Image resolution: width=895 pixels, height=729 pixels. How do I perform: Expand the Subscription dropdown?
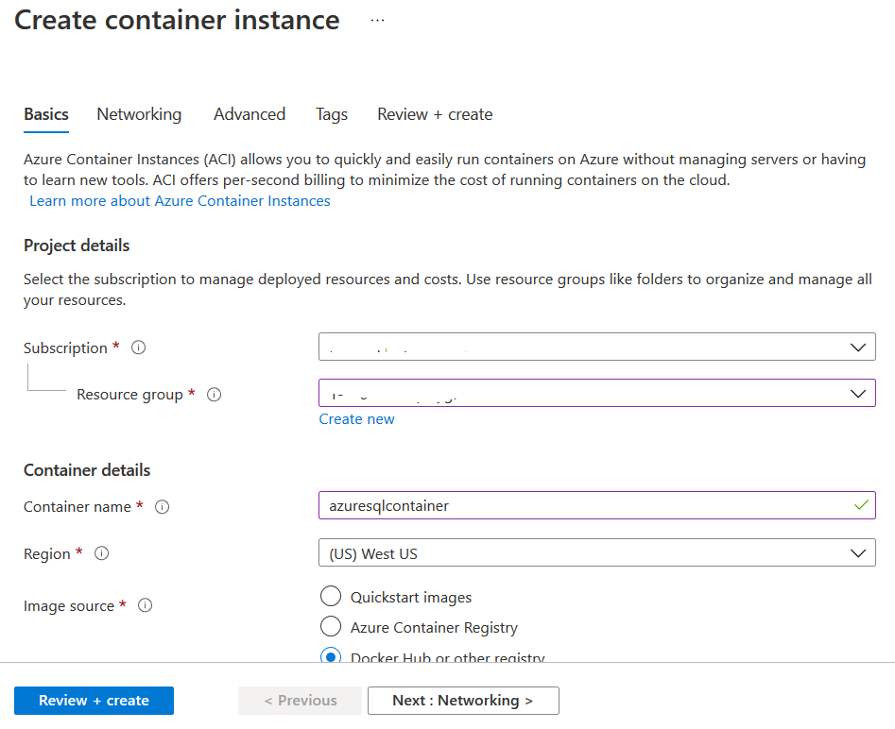click(596, 347)
